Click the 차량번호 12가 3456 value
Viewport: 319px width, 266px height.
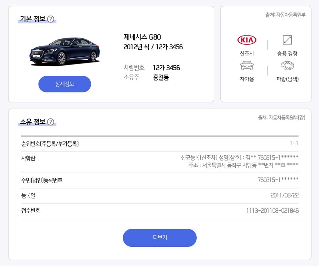(167, 68)
